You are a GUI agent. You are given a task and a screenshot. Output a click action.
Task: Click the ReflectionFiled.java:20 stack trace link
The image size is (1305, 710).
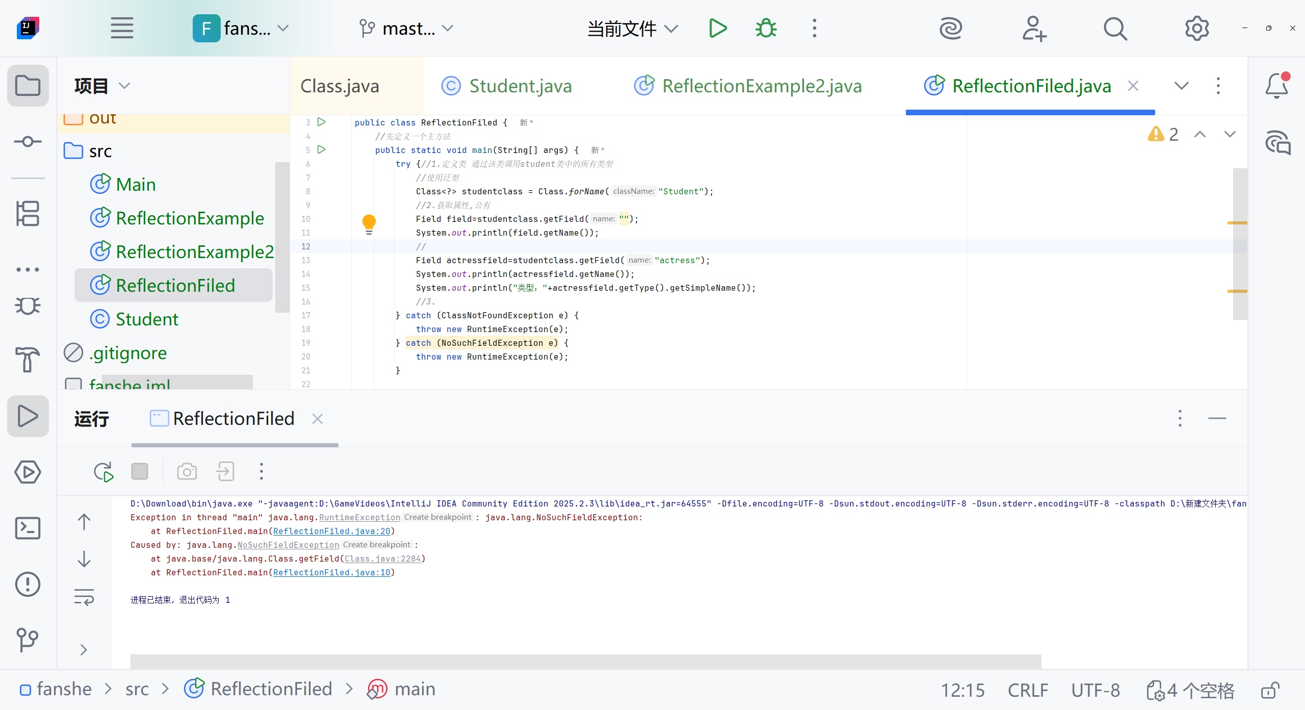coord(331,531)
